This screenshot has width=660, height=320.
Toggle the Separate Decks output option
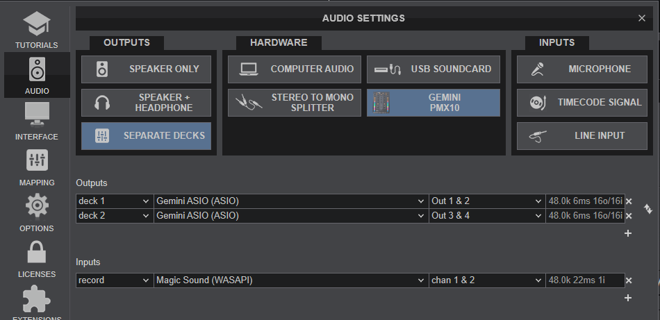pos(147,136)
